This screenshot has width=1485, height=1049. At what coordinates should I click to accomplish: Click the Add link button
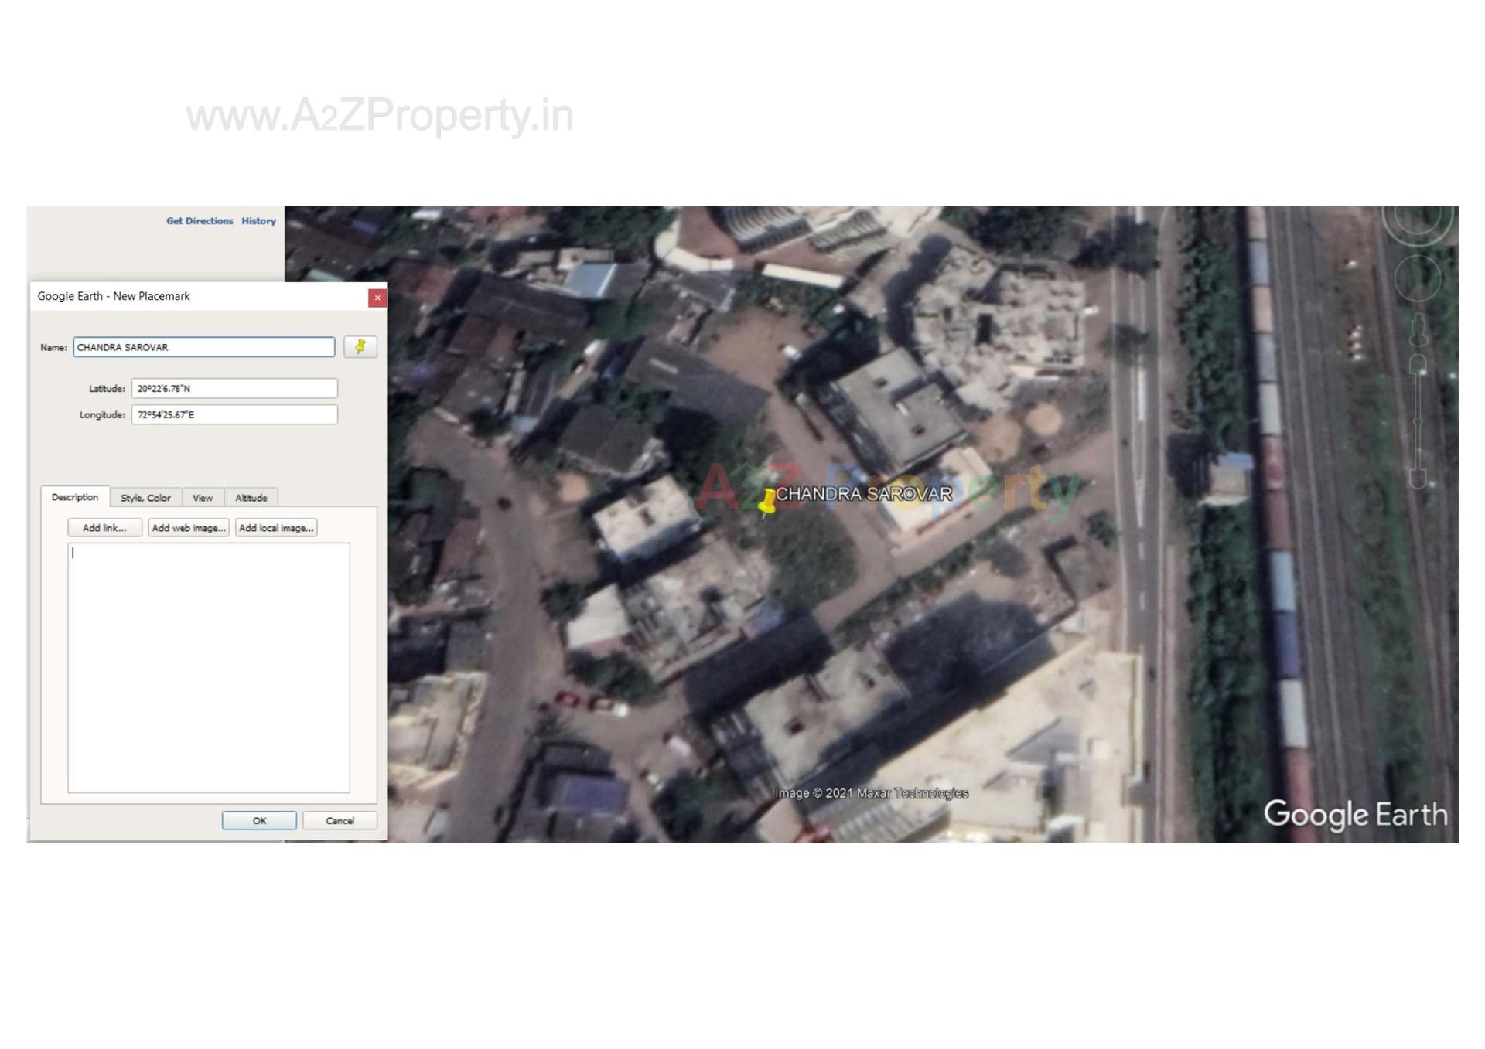point(104,527)
